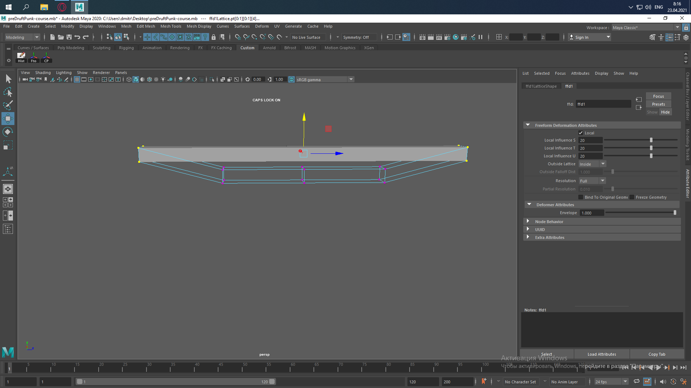The width and height of the screenshot is (691, 388).
Task: Uncheck the Local checkbox
Action: 581,133
